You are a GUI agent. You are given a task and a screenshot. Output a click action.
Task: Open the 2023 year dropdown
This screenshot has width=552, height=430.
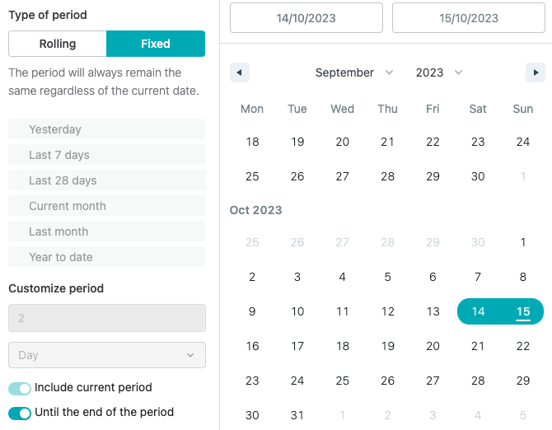tap(438, 72)
